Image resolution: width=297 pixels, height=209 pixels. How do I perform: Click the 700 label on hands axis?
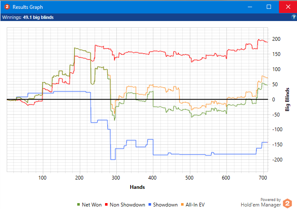pyautogui.click(x=263, y=178)
